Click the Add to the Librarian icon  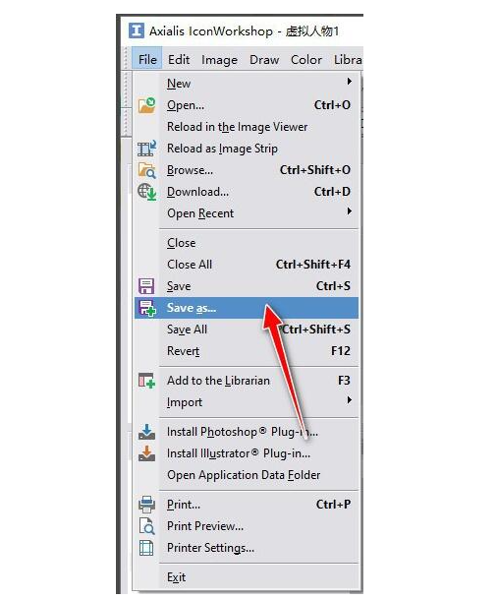[146, 381]
